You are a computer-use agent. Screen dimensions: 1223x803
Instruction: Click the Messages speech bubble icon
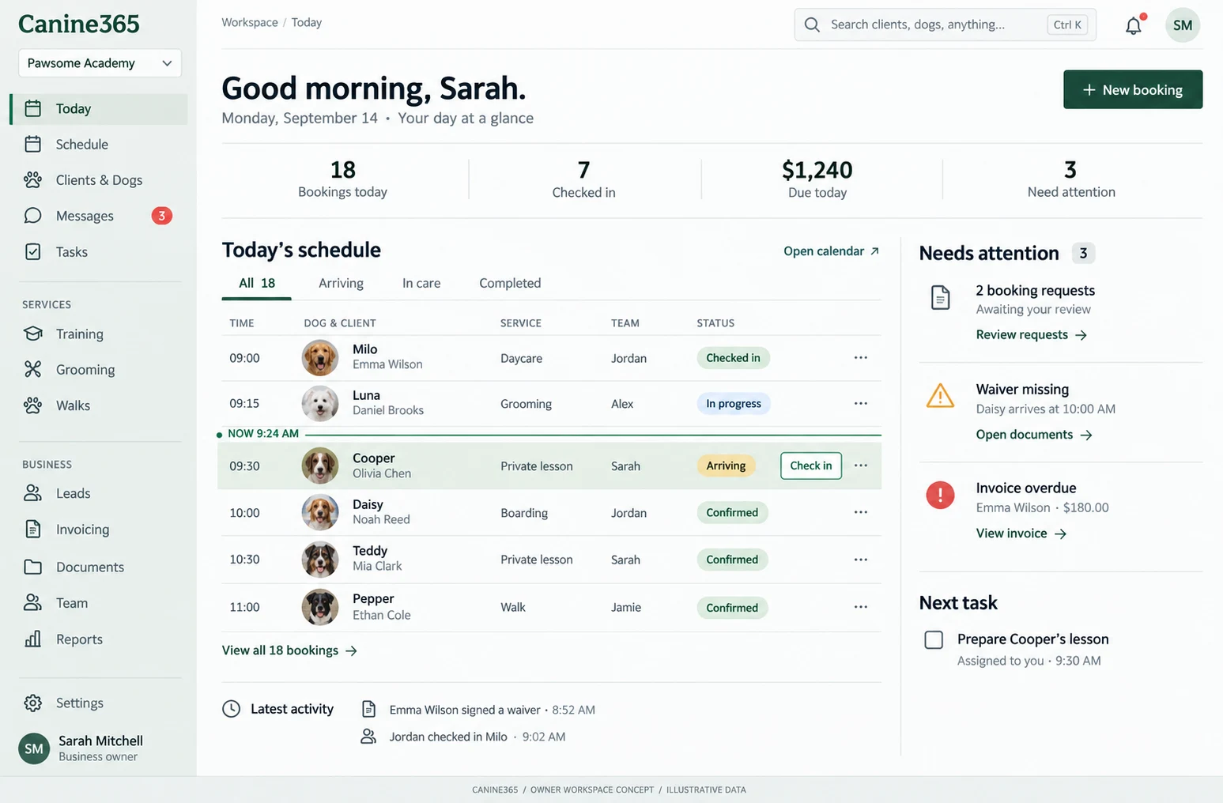coord(32,216)
